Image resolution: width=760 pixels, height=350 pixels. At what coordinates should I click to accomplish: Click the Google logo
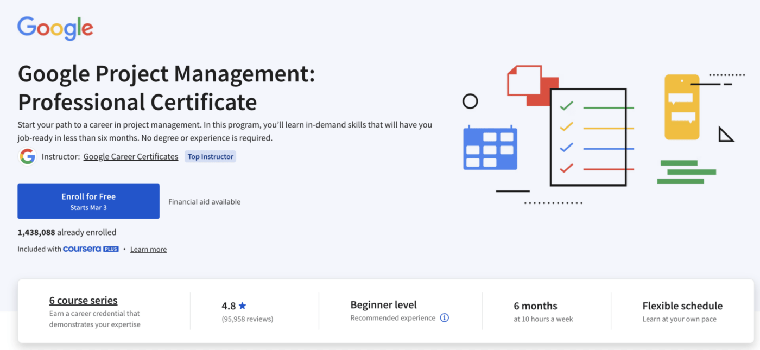54,28
